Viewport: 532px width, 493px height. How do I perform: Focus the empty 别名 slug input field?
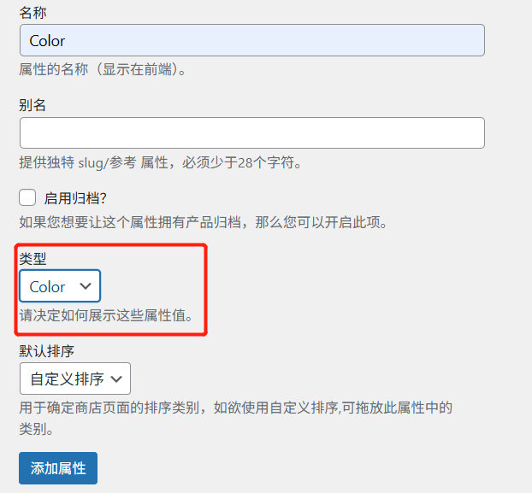251,133
